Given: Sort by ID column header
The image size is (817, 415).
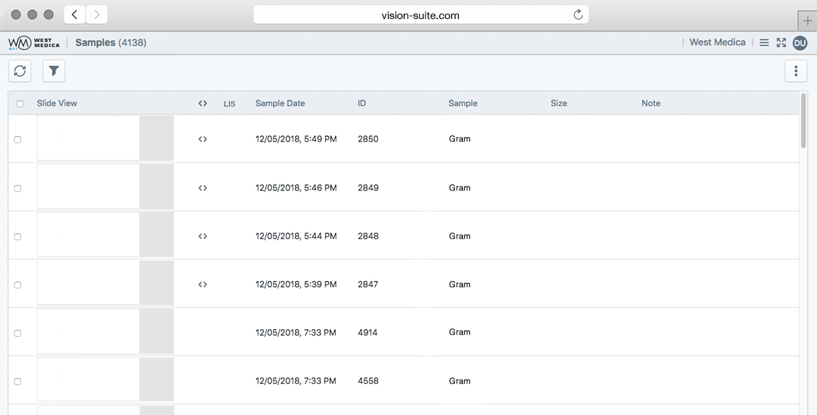Looking at the screenshot, I should point(362,103).
